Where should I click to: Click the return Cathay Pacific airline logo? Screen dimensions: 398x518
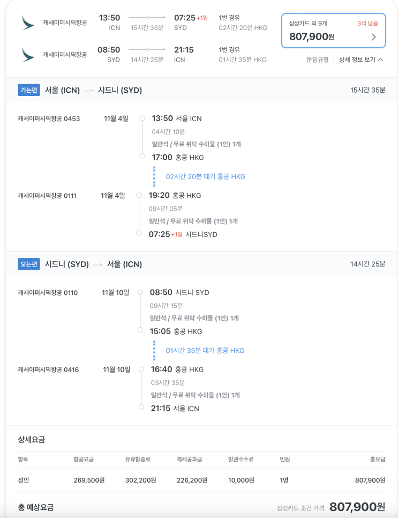point(28,55)
